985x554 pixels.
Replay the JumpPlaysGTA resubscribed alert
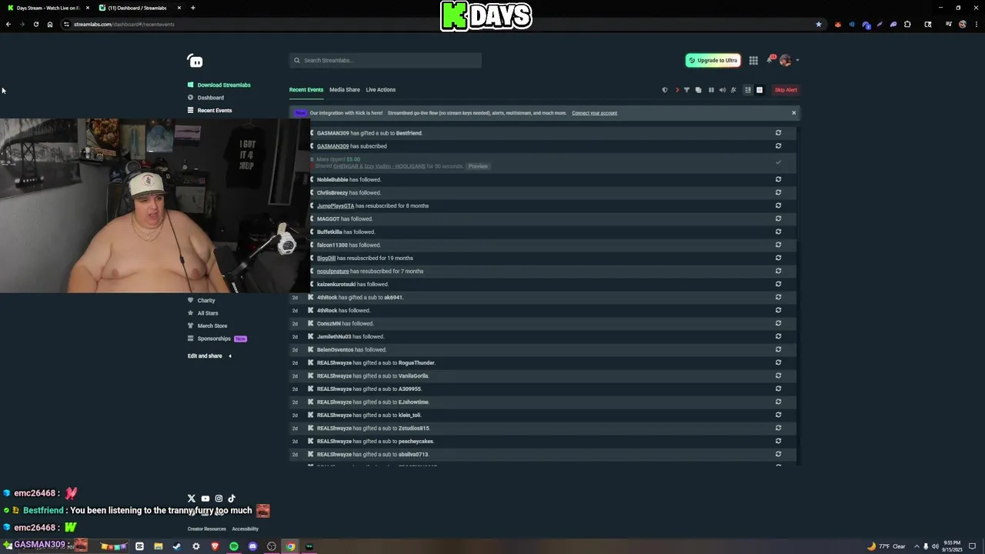click(x=778, y=205)
